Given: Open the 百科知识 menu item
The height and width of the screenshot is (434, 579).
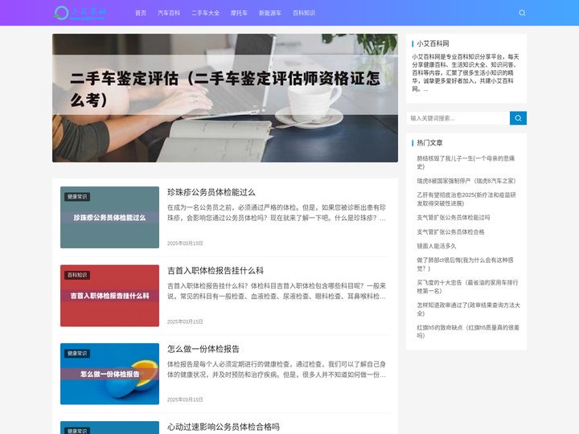Looking at the screenshot, I should tap(304, 13).
